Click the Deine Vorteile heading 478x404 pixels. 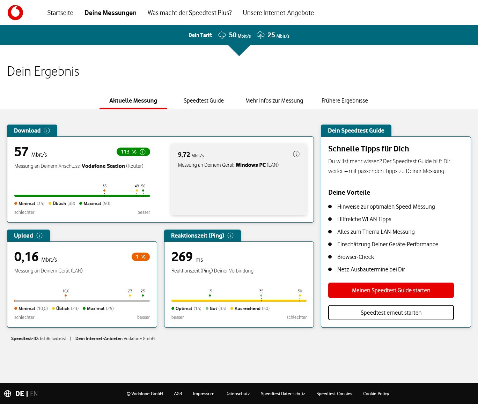coord(349,192)
